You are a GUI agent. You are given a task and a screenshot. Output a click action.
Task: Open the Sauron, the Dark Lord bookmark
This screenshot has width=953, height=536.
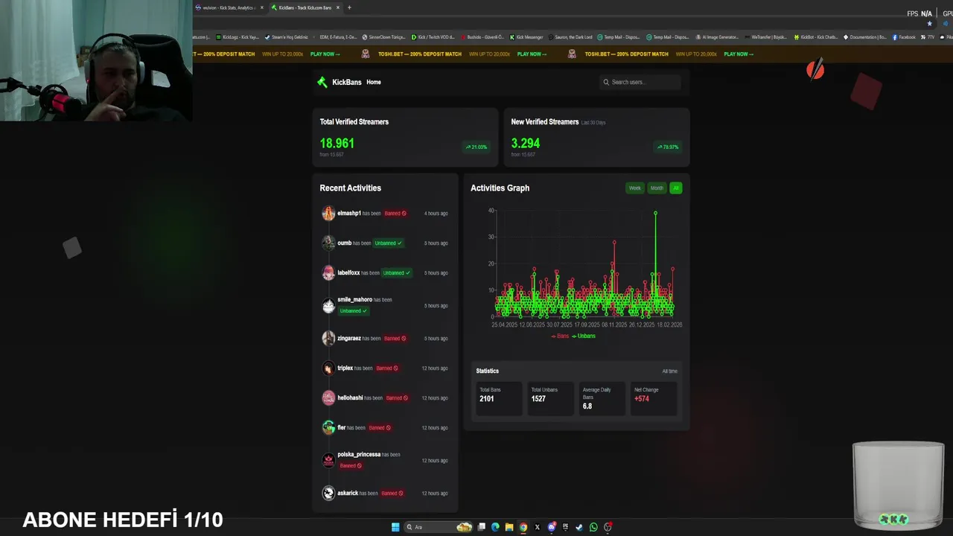click(x=571, y=37)
